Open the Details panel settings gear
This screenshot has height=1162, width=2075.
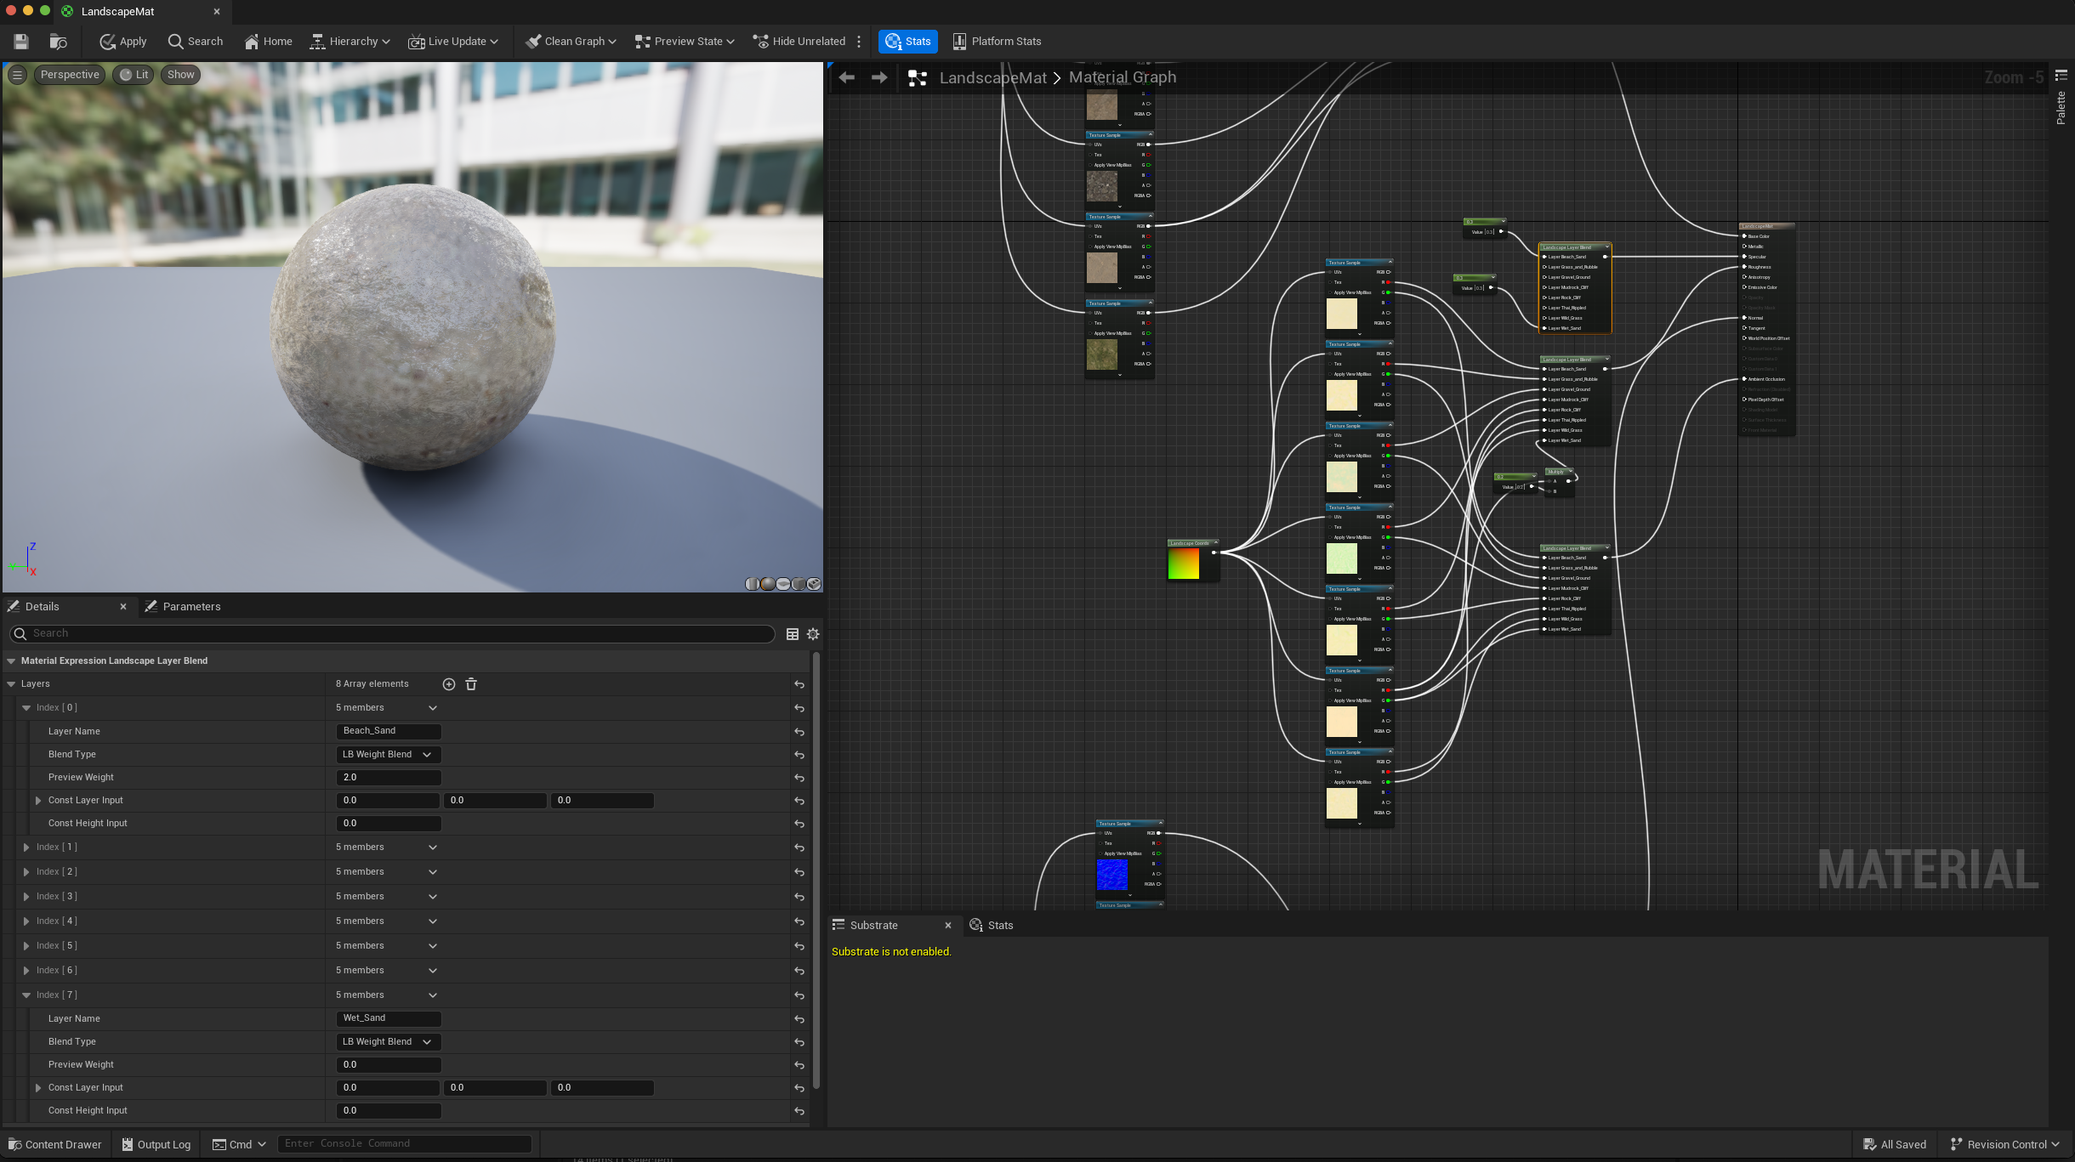click(813, 634)
